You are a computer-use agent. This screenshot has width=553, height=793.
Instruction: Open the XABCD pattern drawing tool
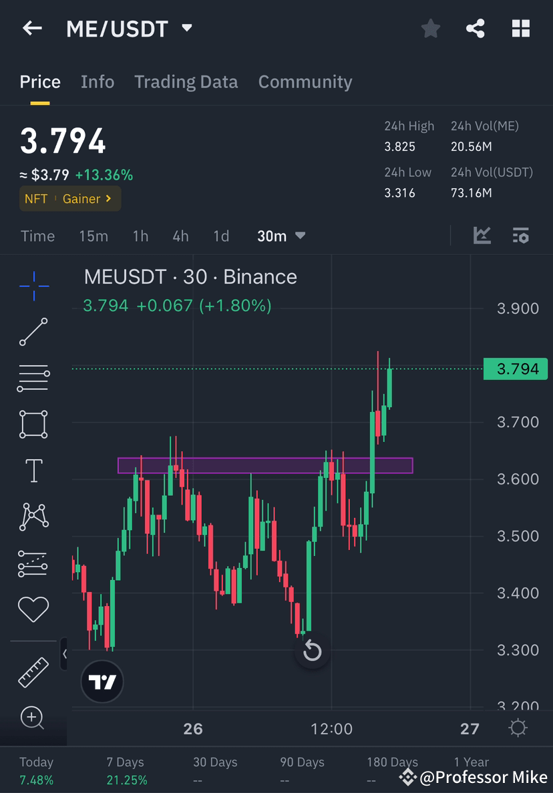point(33,516)
